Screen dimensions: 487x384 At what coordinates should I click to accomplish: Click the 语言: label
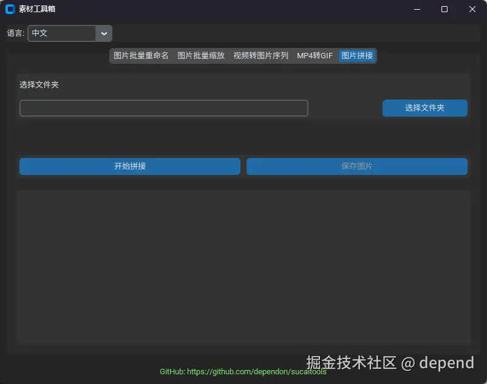coord(16,33)
